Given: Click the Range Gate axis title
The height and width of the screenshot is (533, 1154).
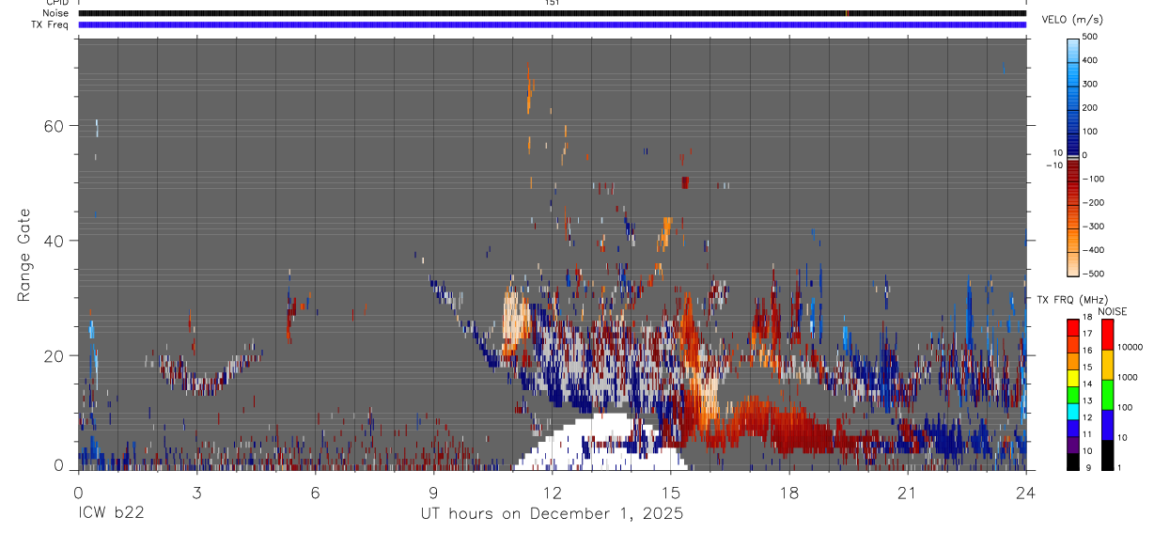Looking at the screenshot, I should pos(24,254).
